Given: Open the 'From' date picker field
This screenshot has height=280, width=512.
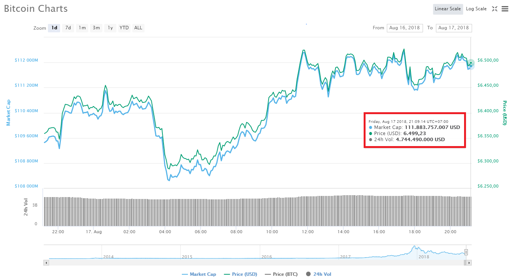Looking at the screenshot, I should (x=405, y=28).
